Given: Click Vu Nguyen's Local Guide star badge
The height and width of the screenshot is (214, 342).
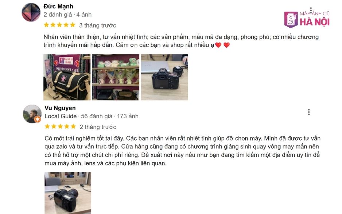Looking at the screenshot, I should pos(38,119).
